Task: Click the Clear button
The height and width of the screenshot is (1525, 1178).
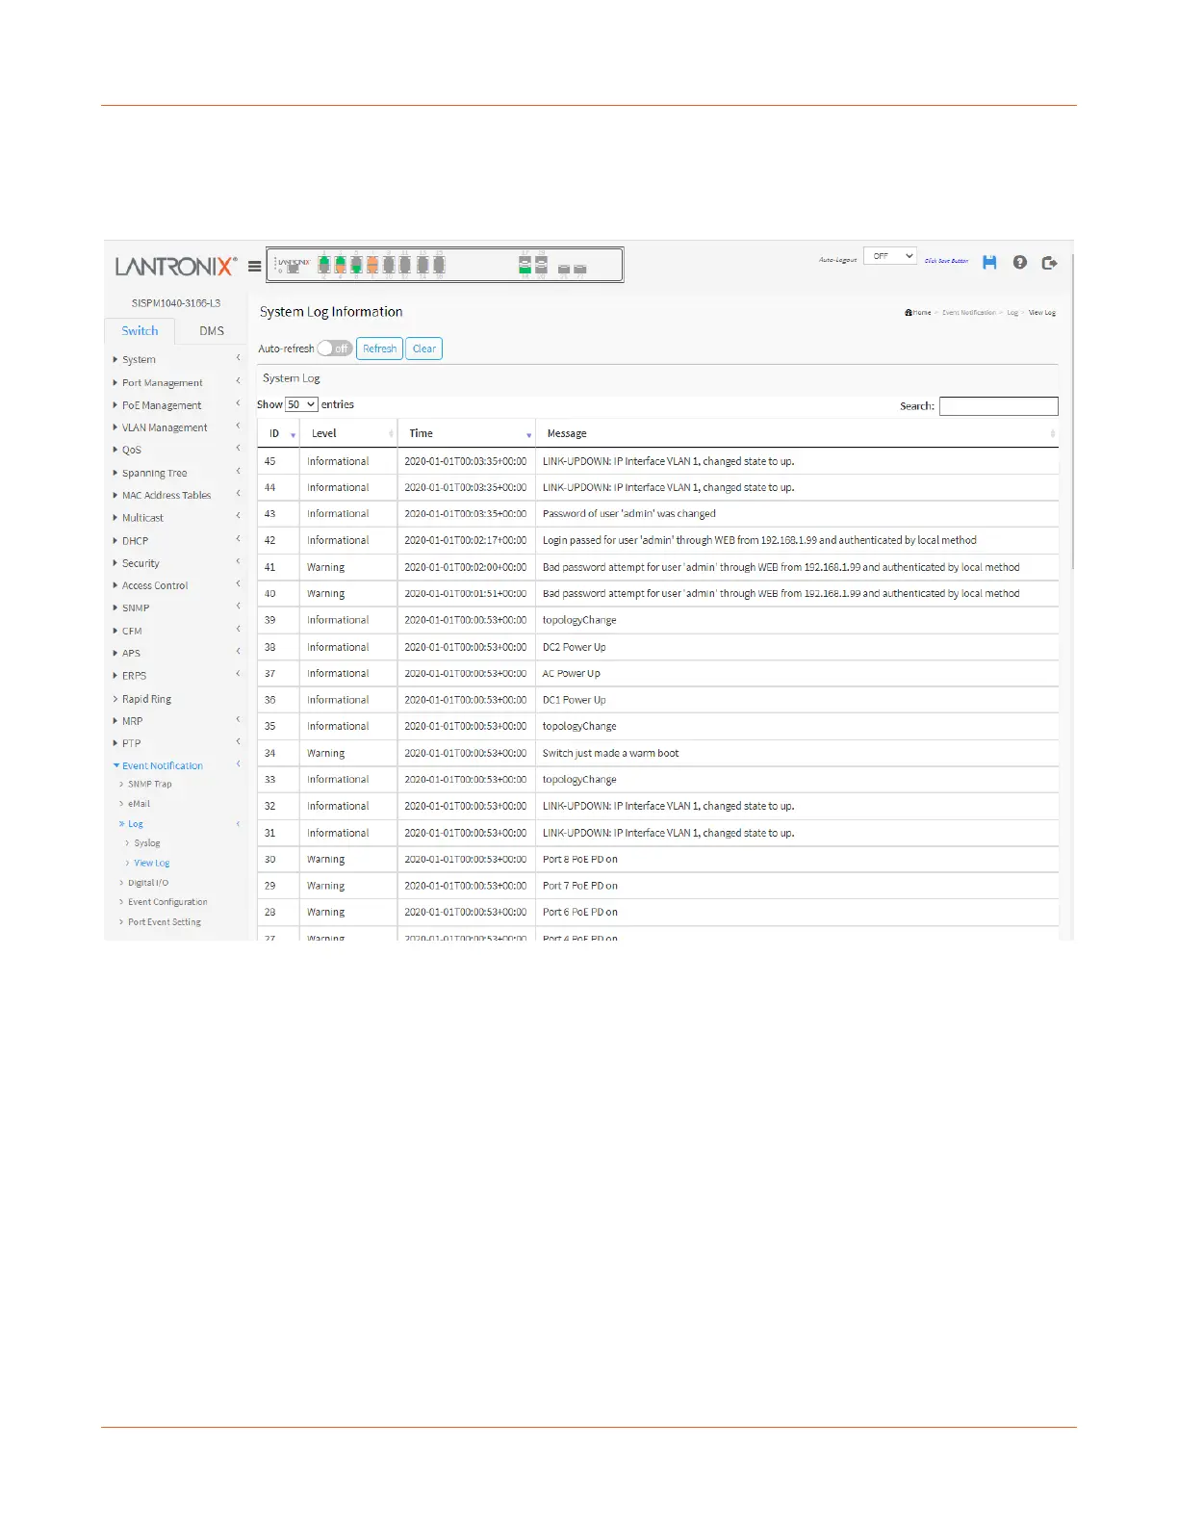Action: [x=424, y=349]
